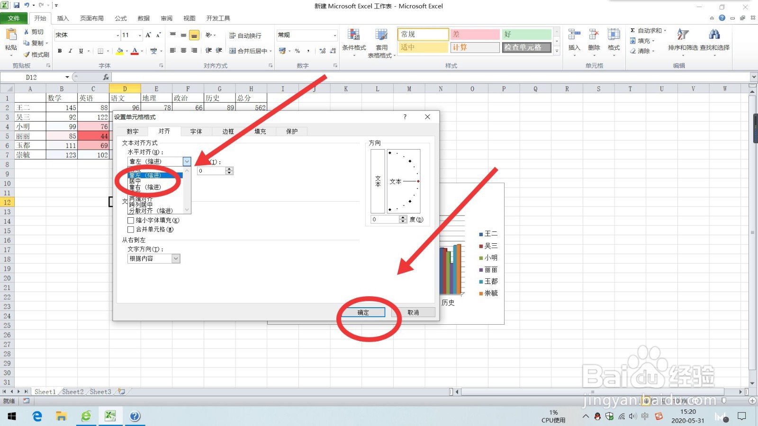Toggle Underline formatting in font group
This screenshot has width=758, height=426.
tap(81, 51)
